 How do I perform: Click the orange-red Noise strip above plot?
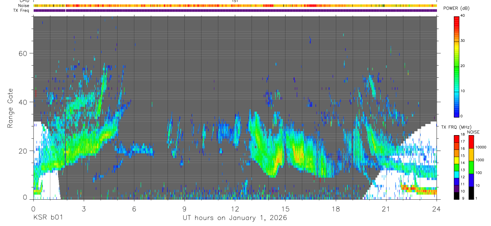(x=235, y=6)
